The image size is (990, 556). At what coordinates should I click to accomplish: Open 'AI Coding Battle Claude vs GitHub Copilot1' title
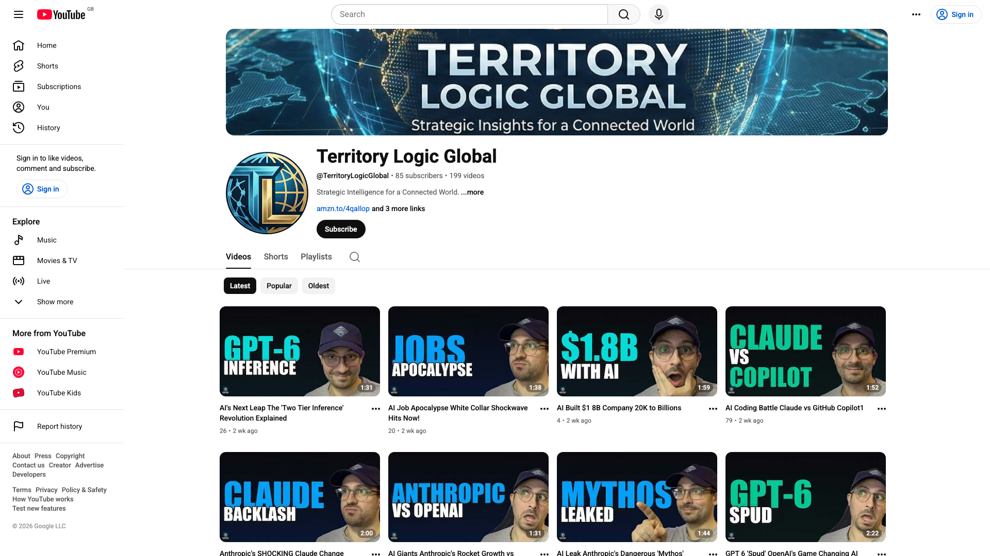[x=794, y=408]
